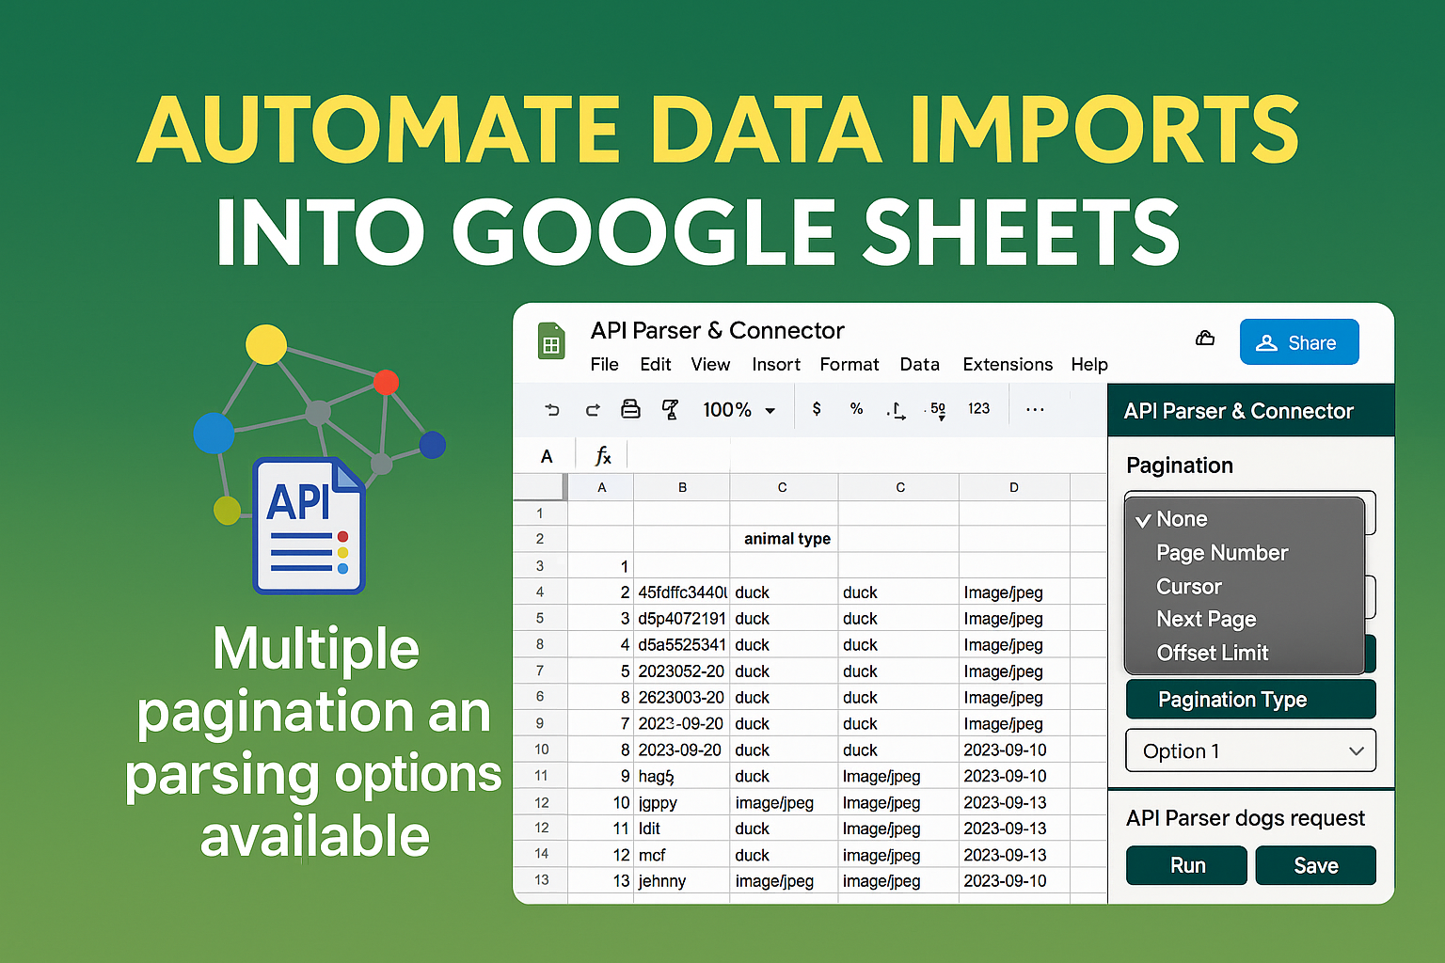Click cell containing d5p4072191
Screen dimensions: 1445x963
tap(682, 619)
